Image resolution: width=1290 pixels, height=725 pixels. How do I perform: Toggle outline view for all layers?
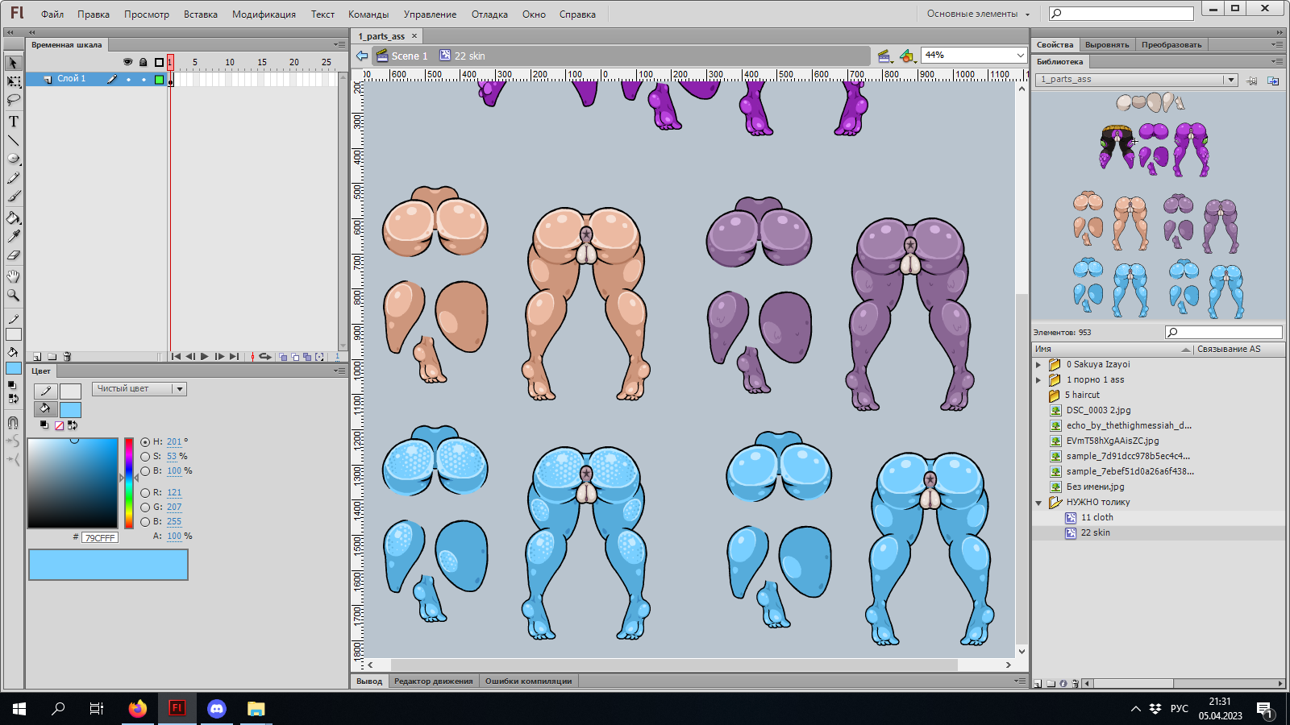pyautogui.click(x=159, y=62)
